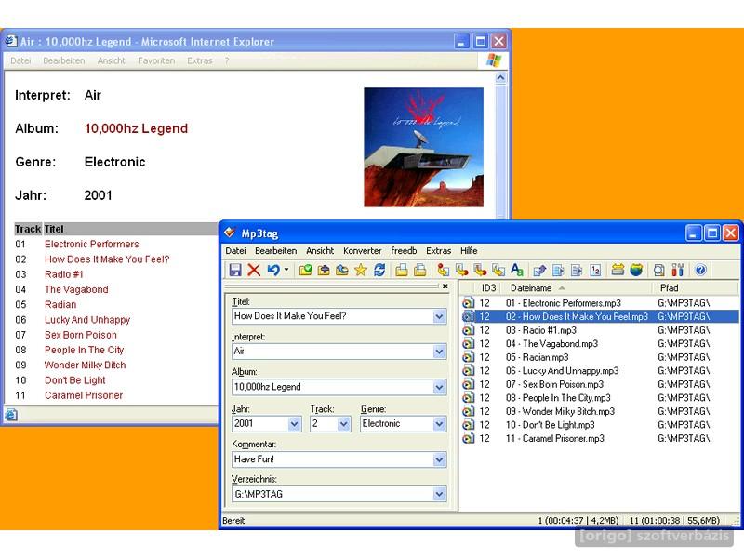
Task: Close the tag panel with the small x
Action: (x=445, y=286)
